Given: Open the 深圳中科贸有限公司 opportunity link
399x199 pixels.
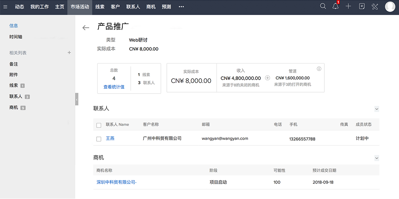Looking at the screenshot, I should tap(116, 182).
